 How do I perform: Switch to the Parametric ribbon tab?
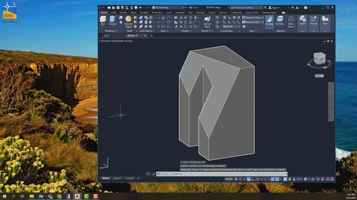click(157, 13)
